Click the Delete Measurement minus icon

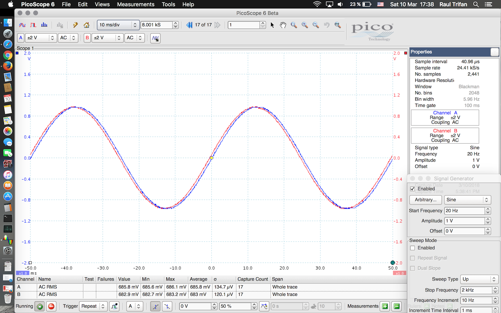pos(396,306)
